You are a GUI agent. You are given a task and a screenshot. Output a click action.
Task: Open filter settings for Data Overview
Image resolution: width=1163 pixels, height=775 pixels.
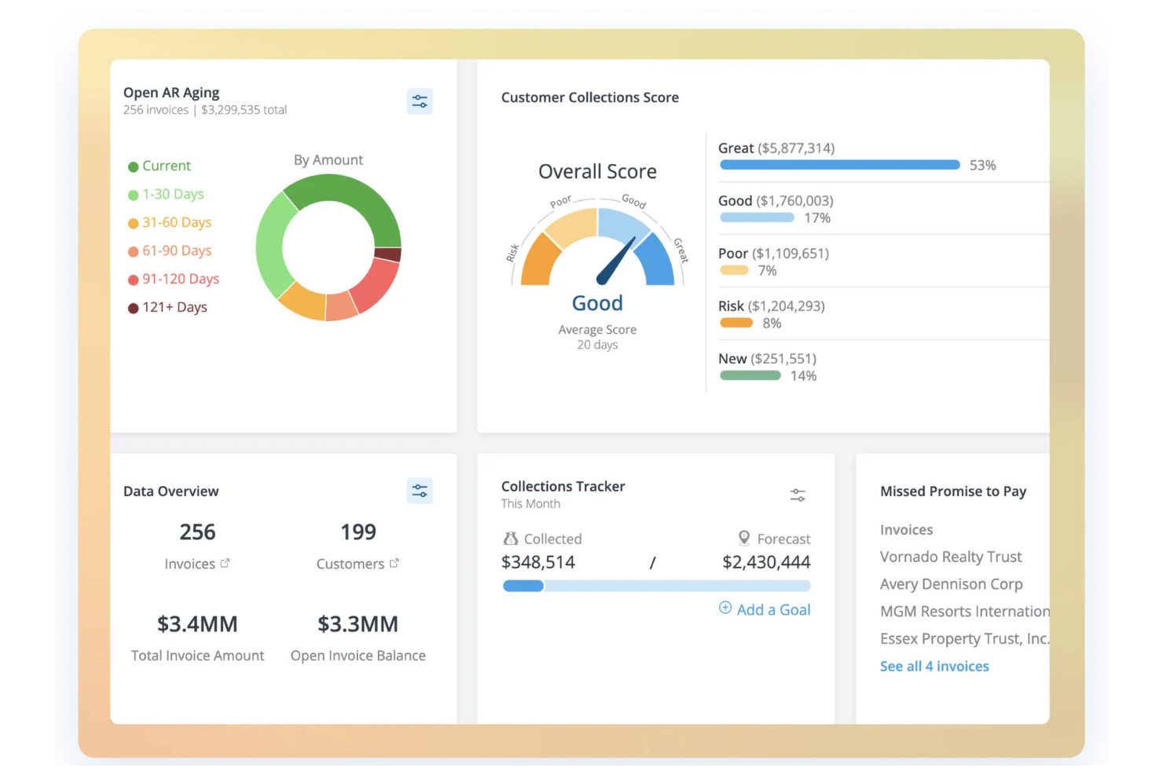click(x=420, y=491)
